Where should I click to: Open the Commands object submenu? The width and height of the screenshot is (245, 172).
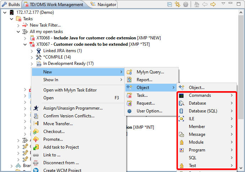[200, 95]
